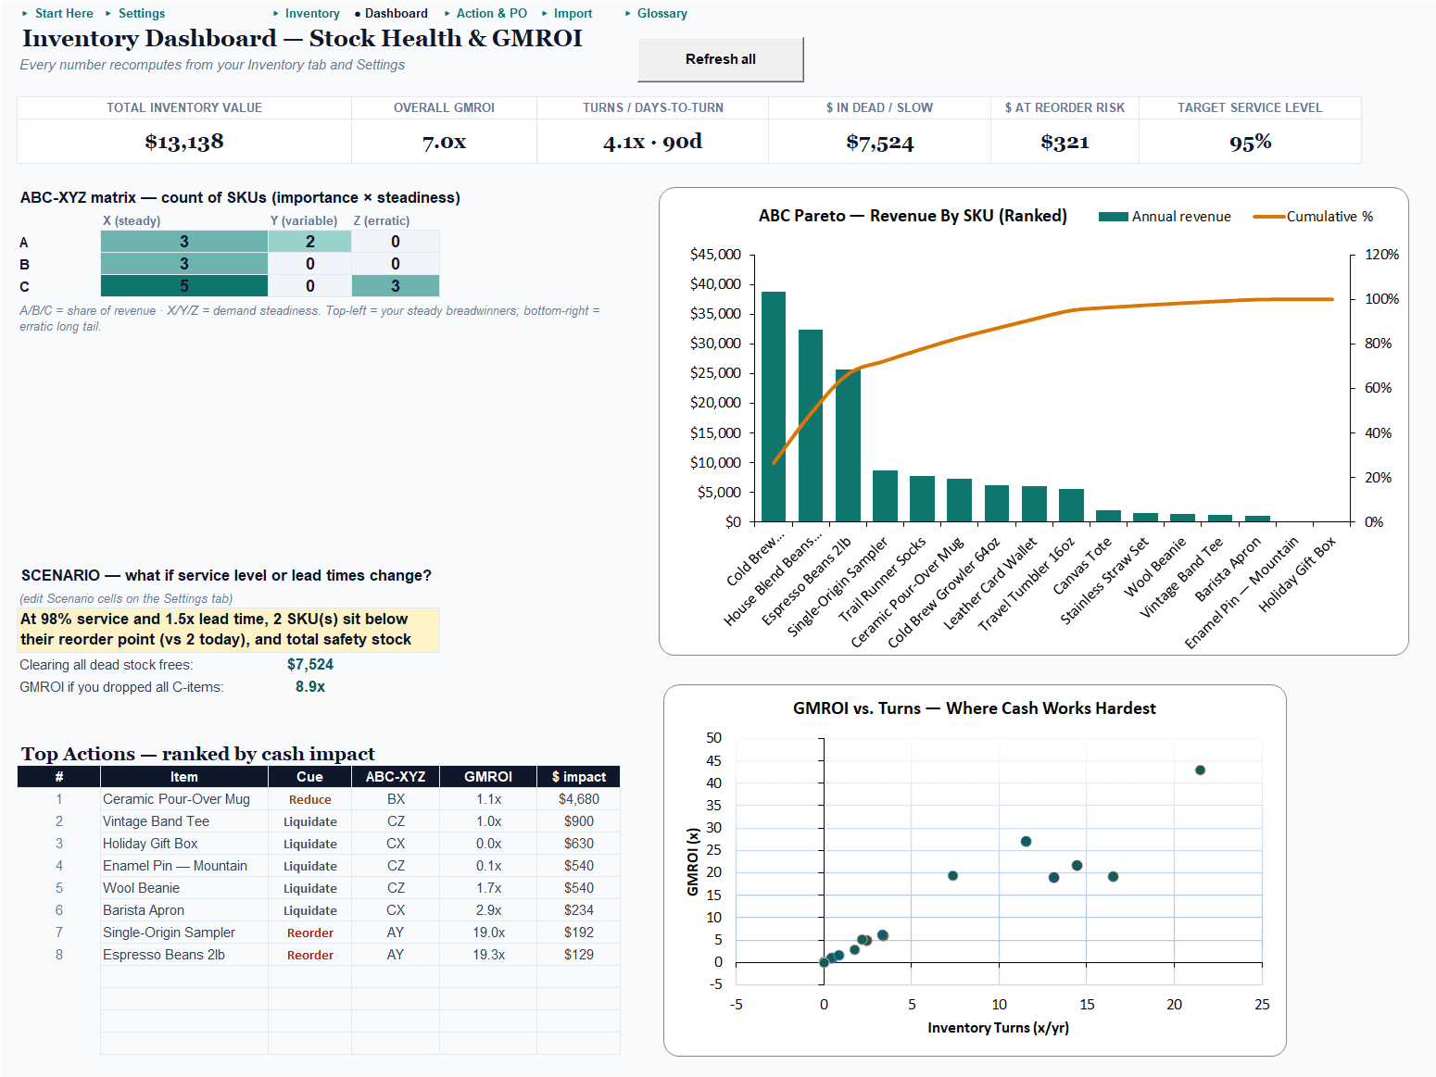Viewport: 1436px width, 1077px height.
Task: Select the ABC Pareto chart title
Action: pyautogui.click(x=913, y=216)
